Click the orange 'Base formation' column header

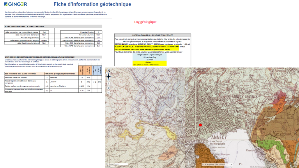(x=81, y=70)
